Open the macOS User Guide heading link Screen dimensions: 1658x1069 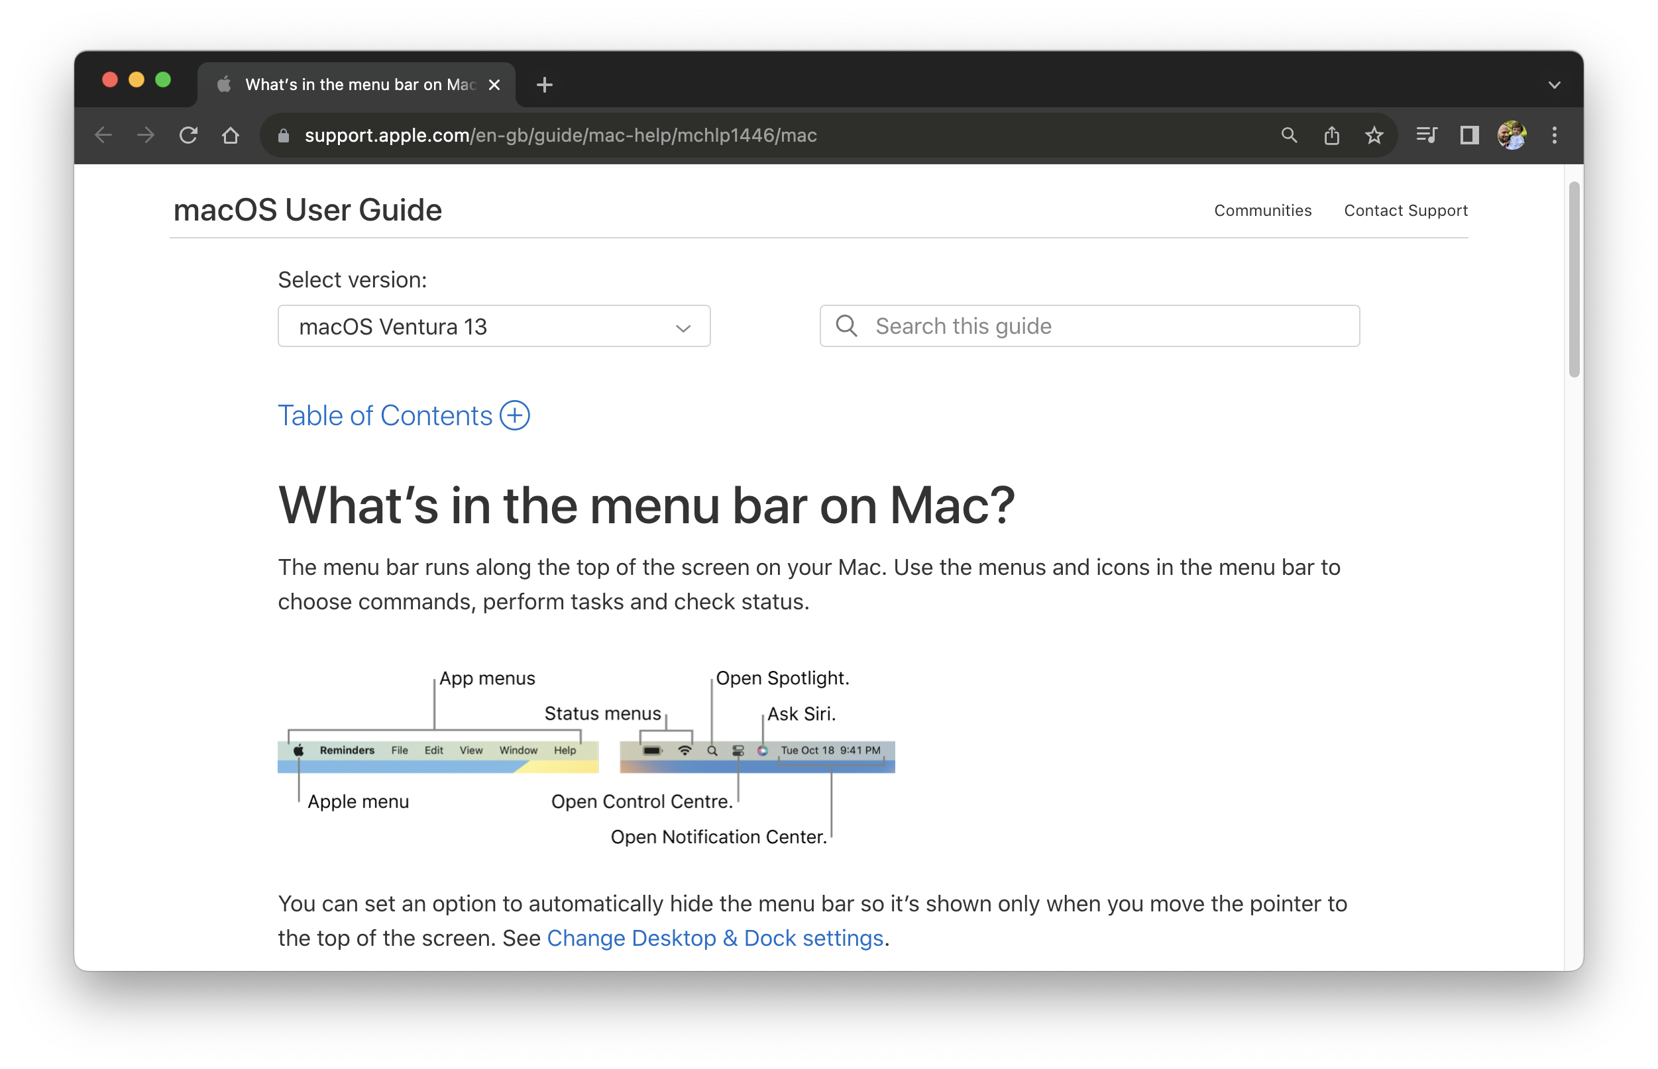(307, 210)
